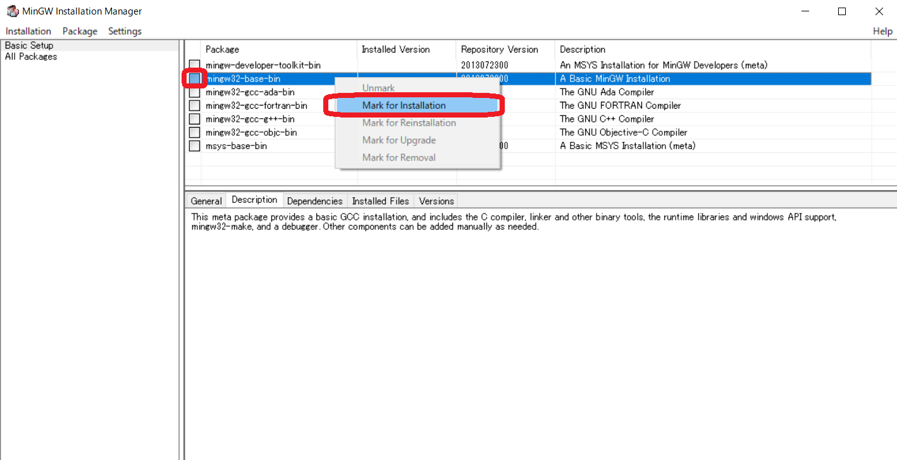897x460 pixels.
Task: Toggle checkbox for msys-base-bin
Action: [195, 146]
